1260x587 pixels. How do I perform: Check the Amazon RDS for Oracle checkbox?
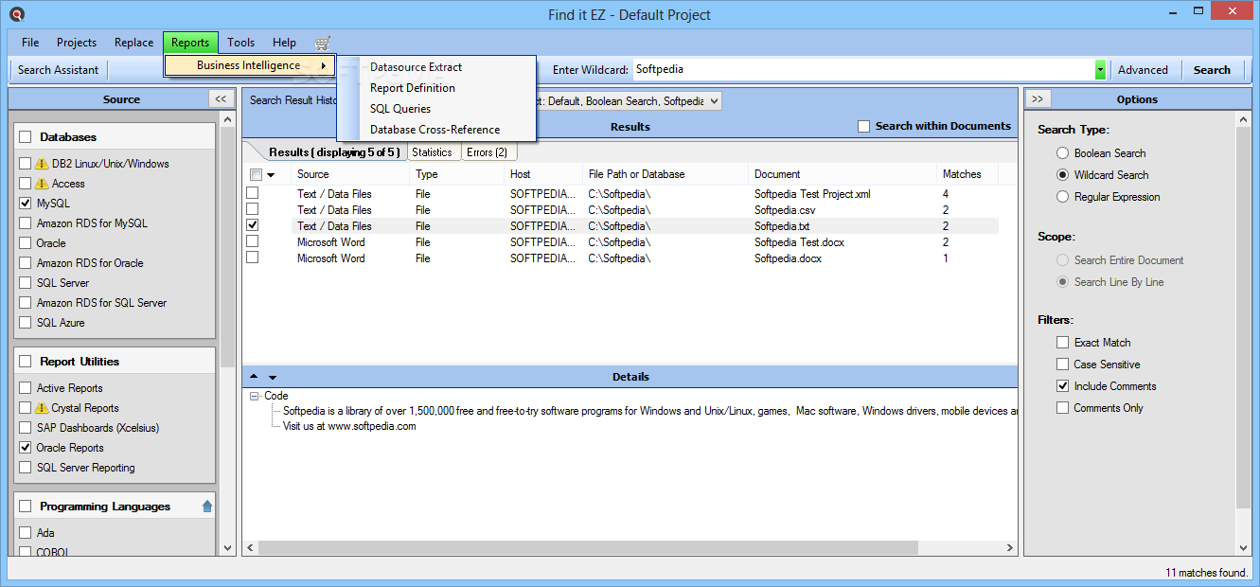(x=26, y=263)
